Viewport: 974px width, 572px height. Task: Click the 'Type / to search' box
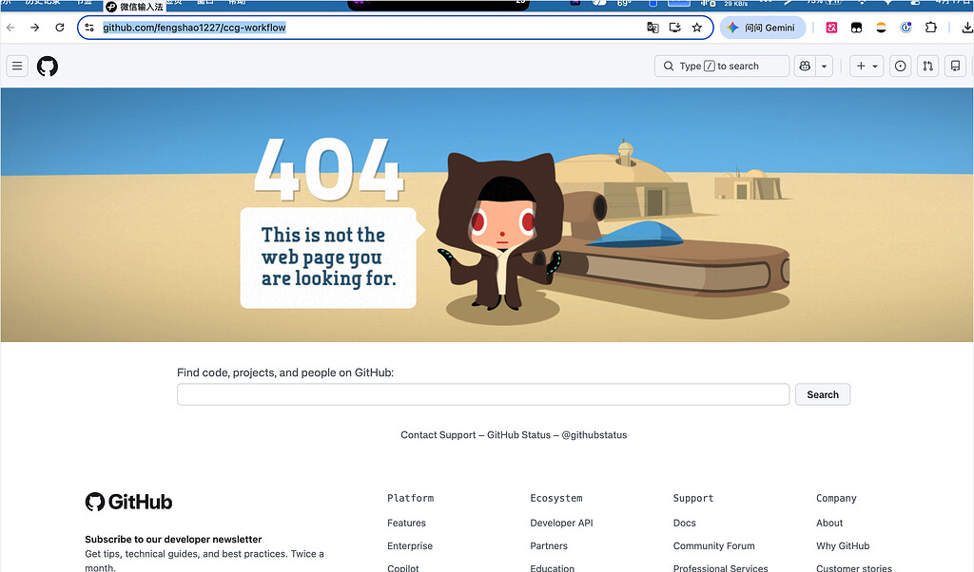pos(722,66)
